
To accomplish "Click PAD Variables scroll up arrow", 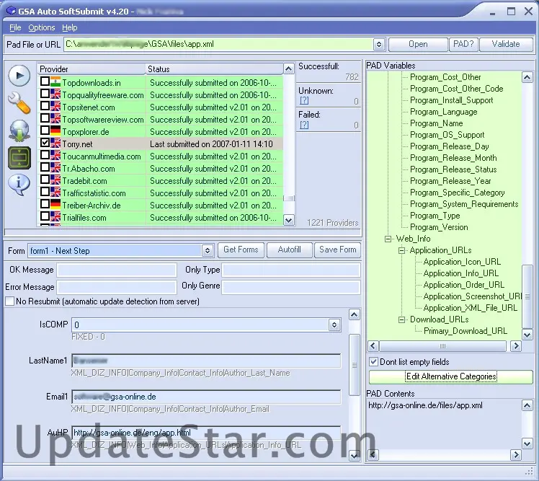I will (x=527, y=77).
